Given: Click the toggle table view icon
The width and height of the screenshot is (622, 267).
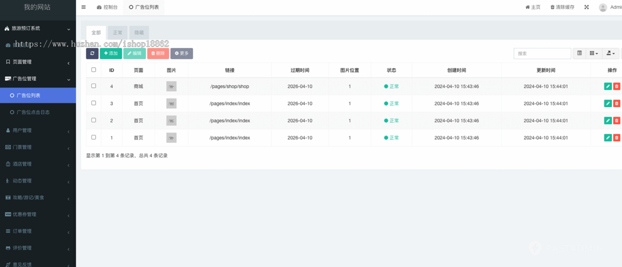Looking at the screenshot, I should point(579,53).
